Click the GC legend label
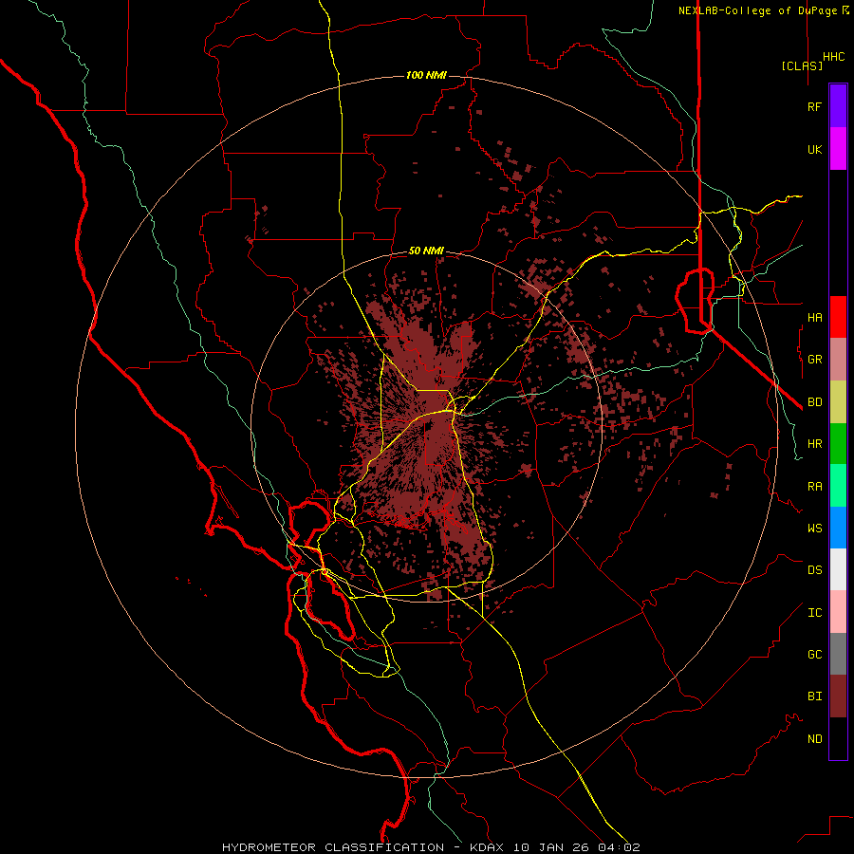Screen dimensions: 854x854 pos(814,655)
